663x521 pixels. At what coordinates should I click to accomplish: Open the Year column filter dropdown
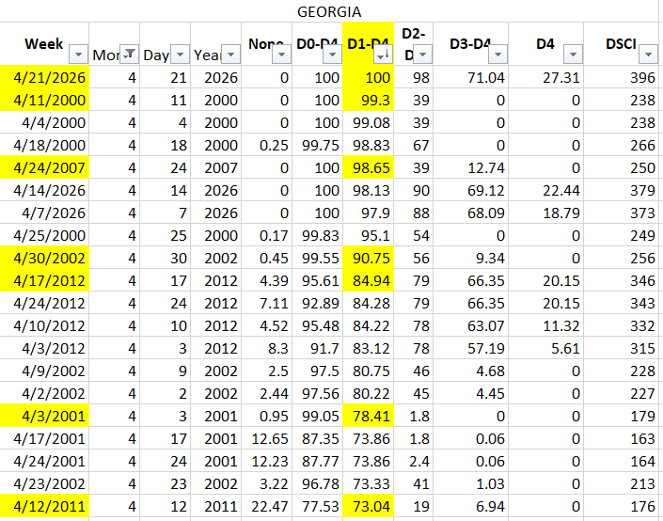pyautogui.click(x=230, y=55)
